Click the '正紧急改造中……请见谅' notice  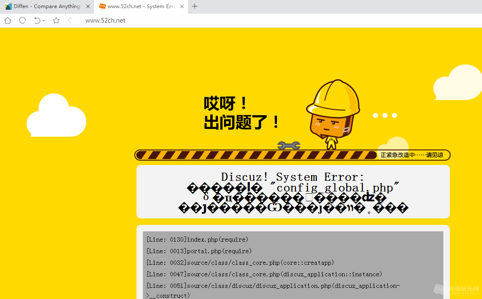(412, 155)
